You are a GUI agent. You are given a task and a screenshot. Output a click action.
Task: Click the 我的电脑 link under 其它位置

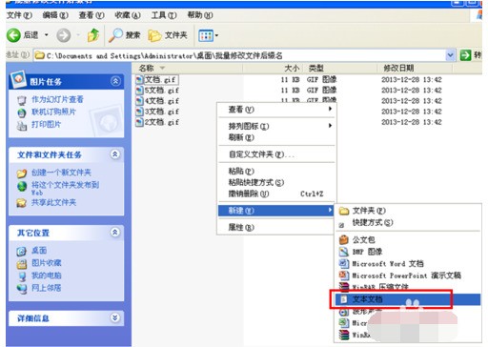coord(46,276)
